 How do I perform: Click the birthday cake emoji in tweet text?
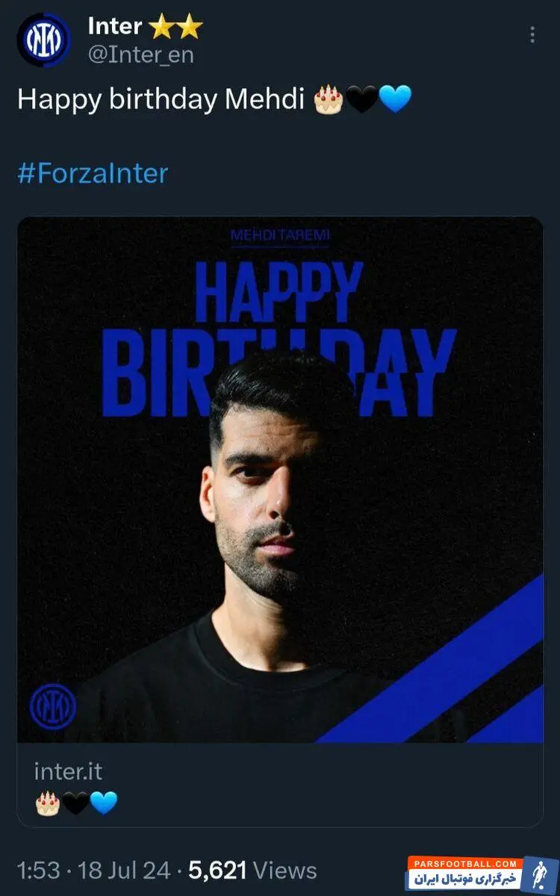tap(329, 99)
